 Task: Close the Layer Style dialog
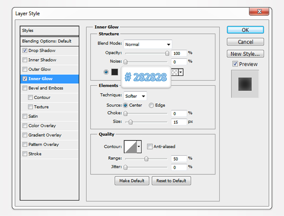pos(259,11)
